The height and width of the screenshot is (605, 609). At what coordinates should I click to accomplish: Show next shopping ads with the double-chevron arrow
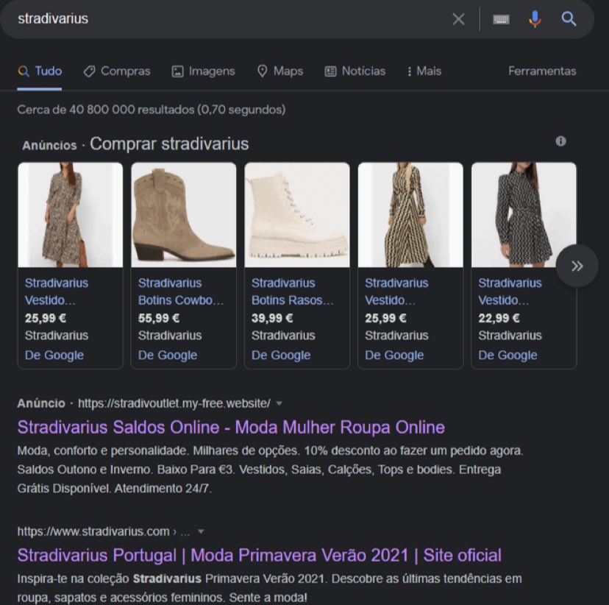(577, 266)
